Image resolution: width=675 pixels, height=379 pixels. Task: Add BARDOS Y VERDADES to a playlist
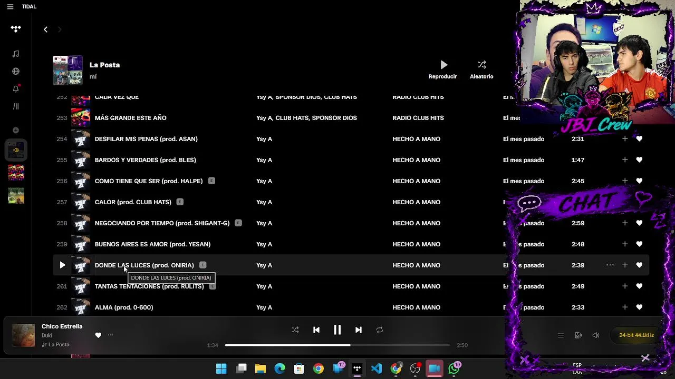coord(625,160)
